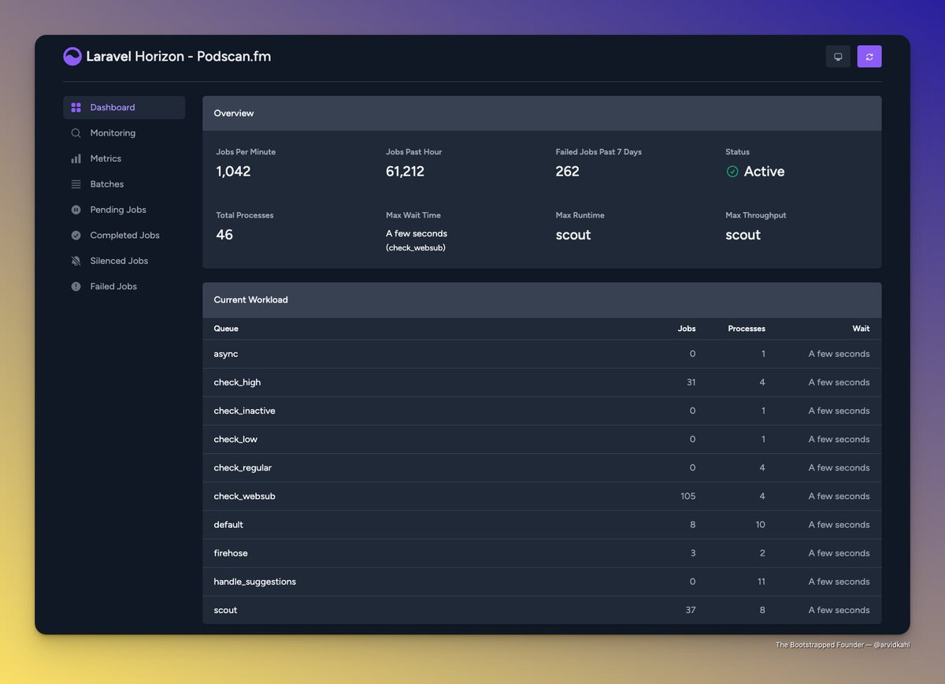The height and width of the screenshot is (684, 945).
Task: Click the Total Processes value 46
Action: 224,235
